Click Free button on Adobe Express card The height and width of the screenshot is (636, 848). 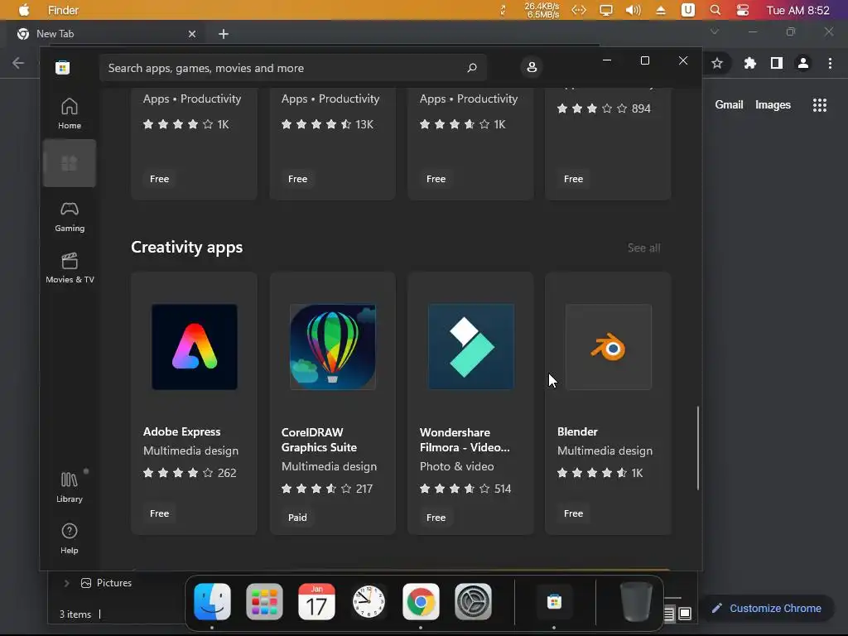coord(160,513)
